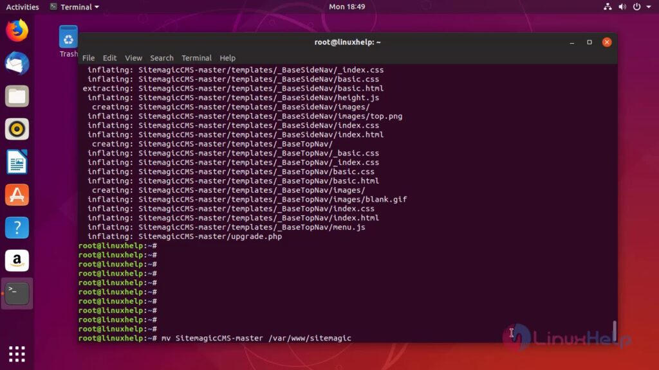Click the _BaseTopNav/menu.js output line

click(226, 227)
